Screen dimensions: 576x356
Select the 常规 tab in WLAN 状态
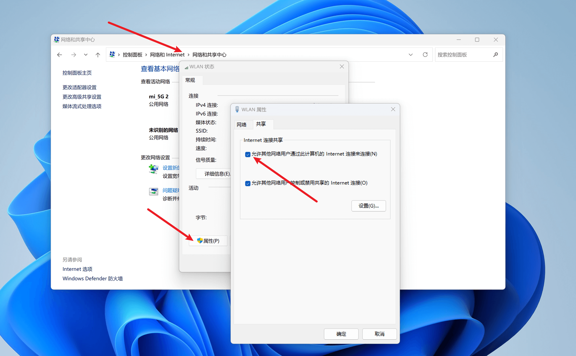tap(190, 80)
